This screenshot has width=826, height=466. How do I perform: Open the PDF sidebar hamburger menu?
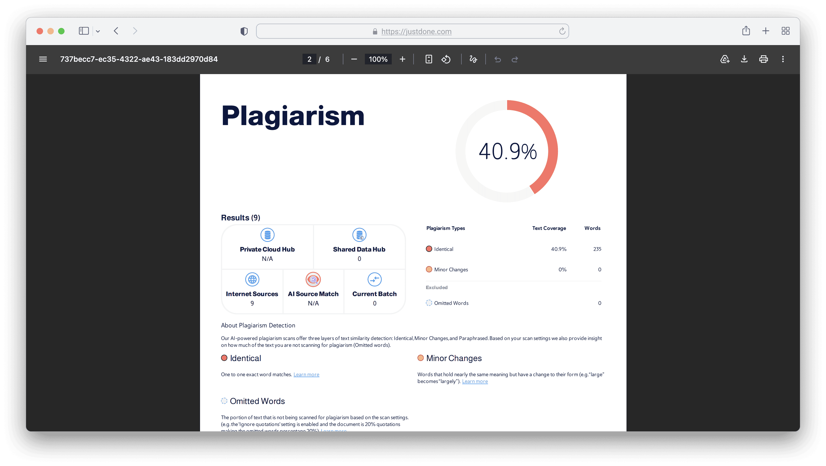click(43, 59)
